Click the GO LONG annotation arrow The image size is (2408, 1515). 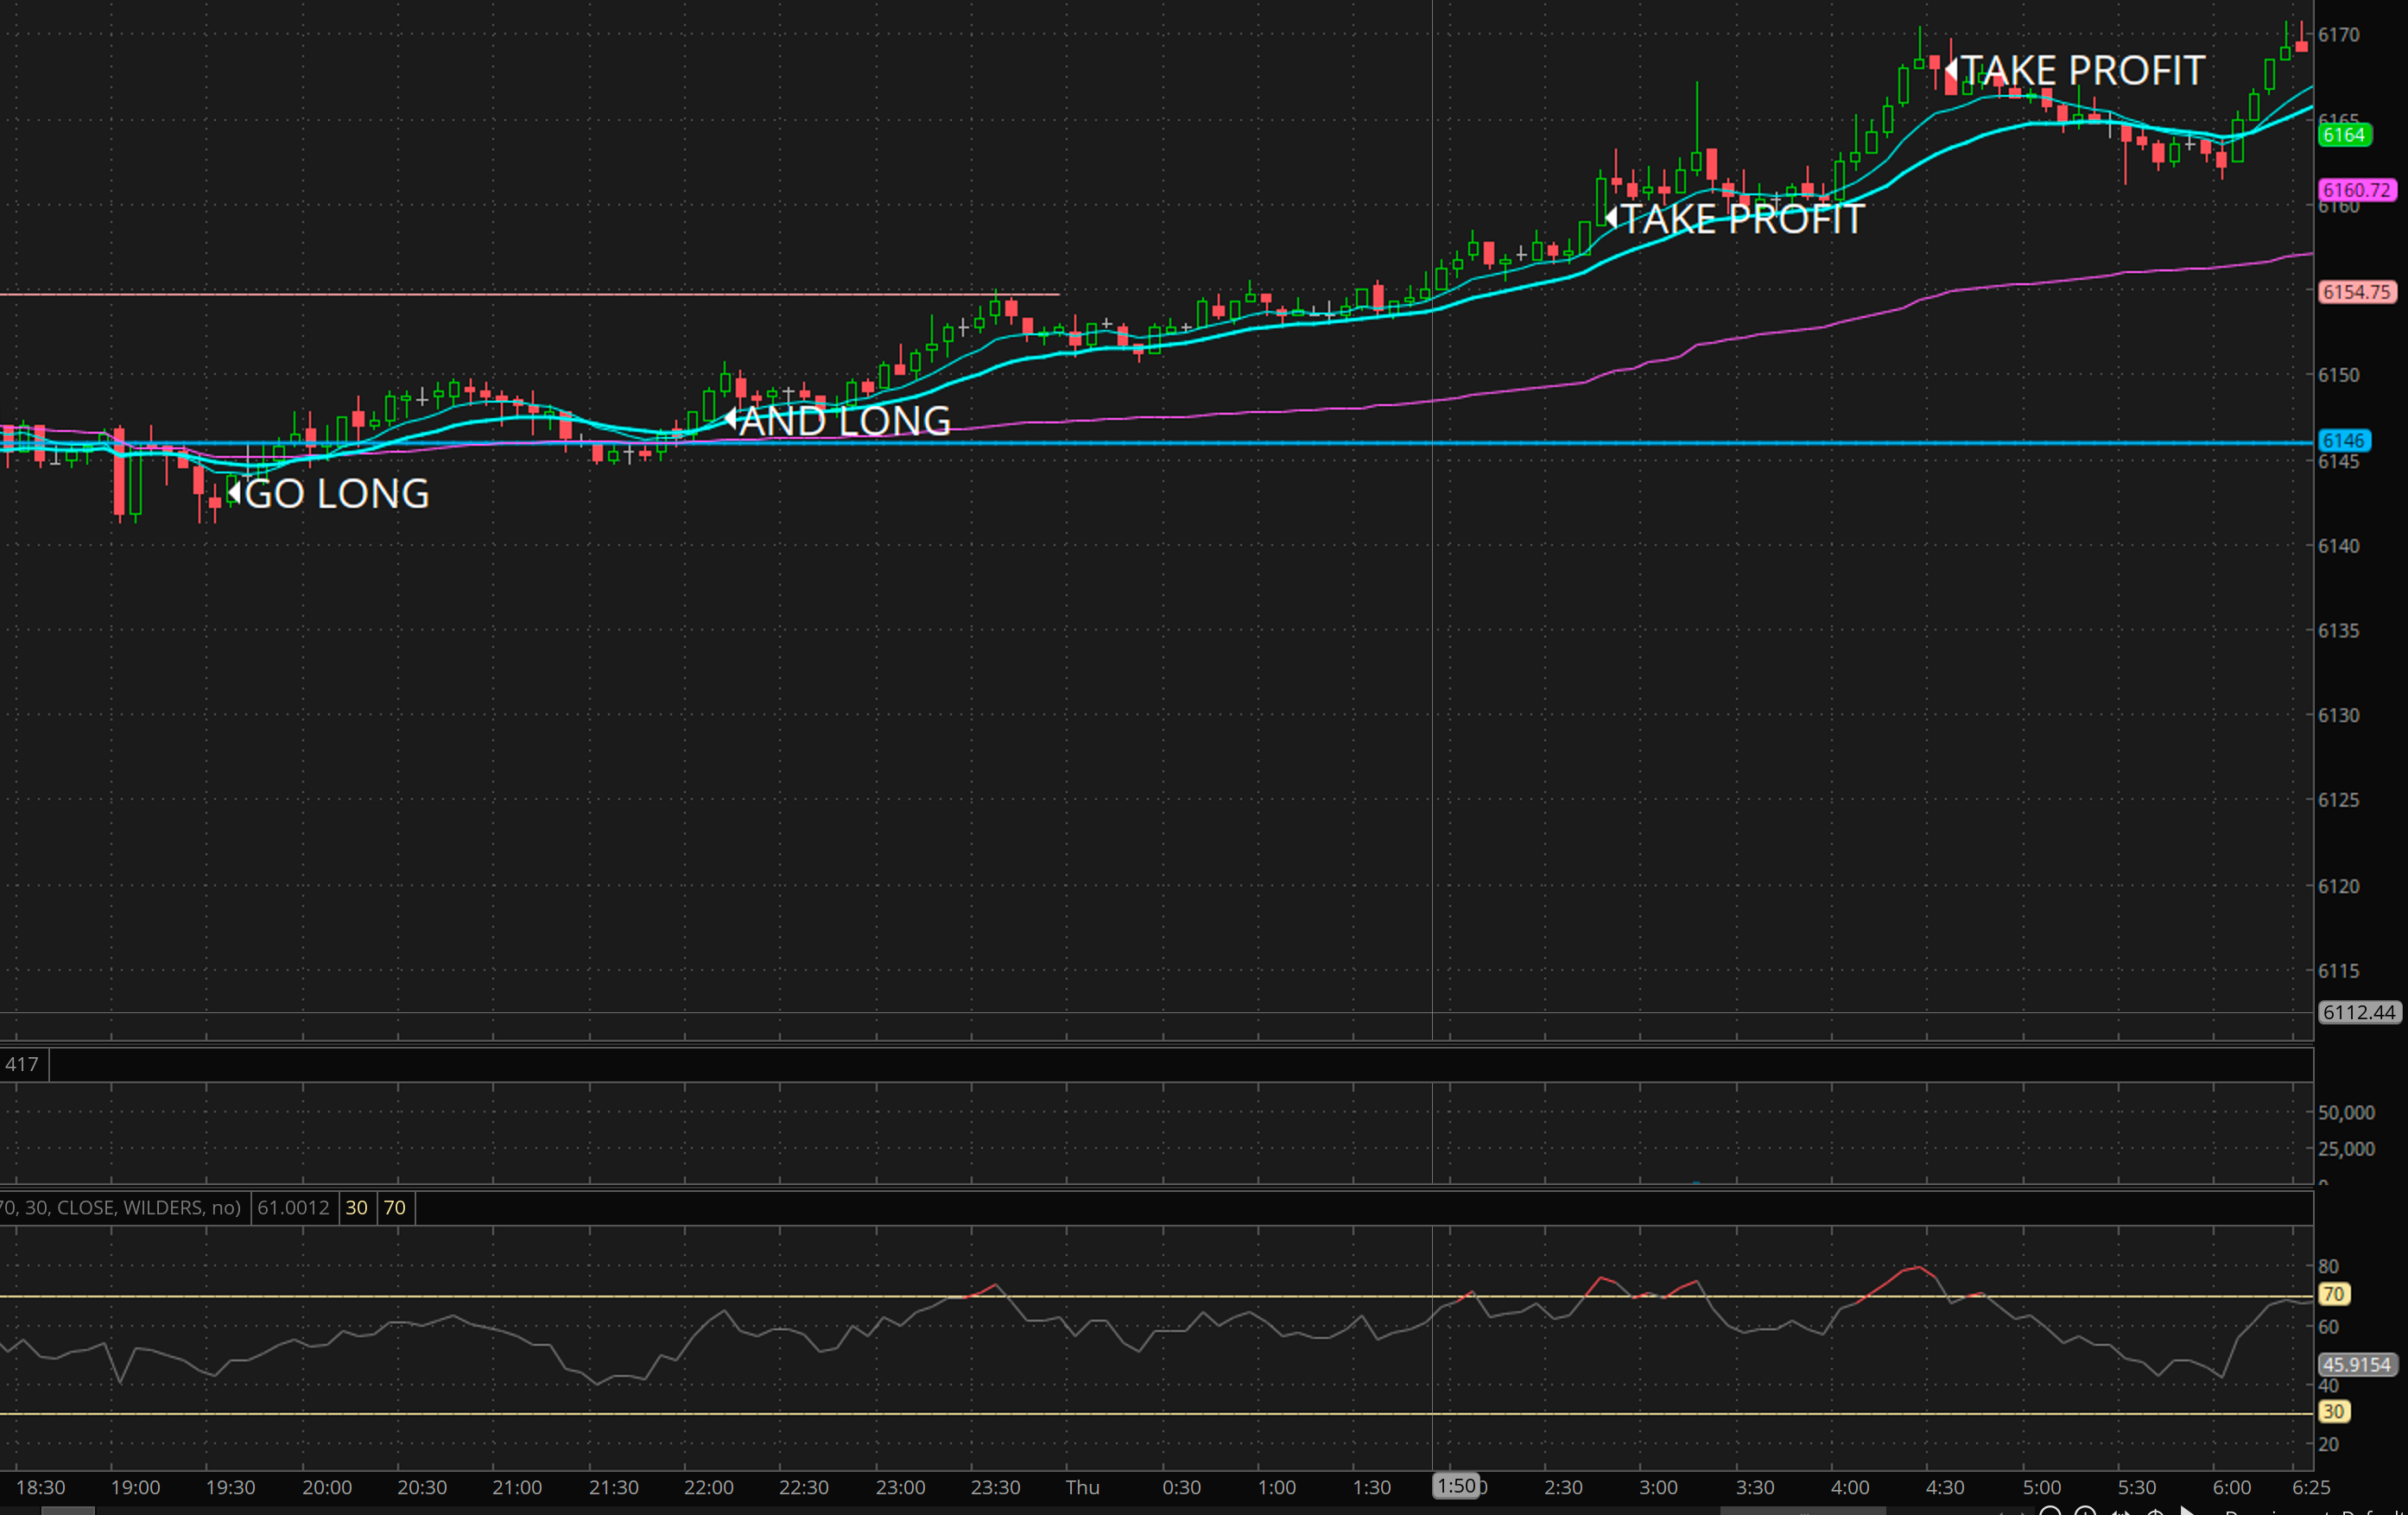[234, 492]
